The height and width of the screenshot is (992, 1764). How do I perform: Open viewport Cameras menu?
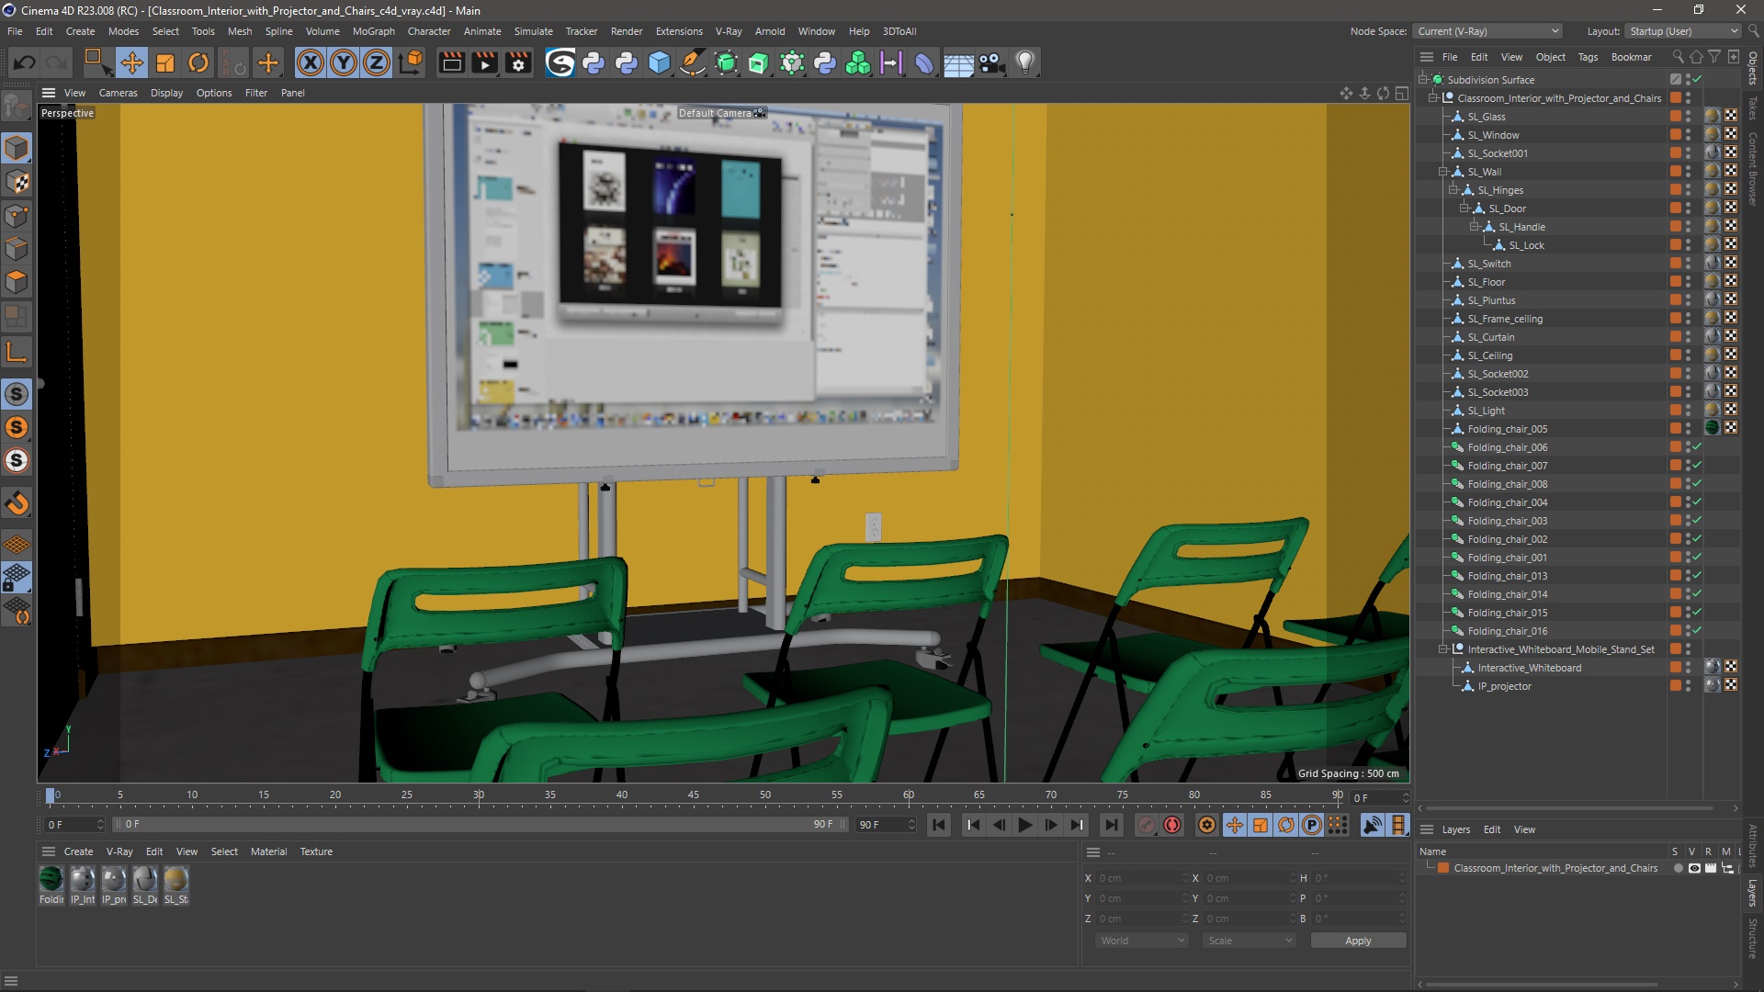tap(118, 93)
